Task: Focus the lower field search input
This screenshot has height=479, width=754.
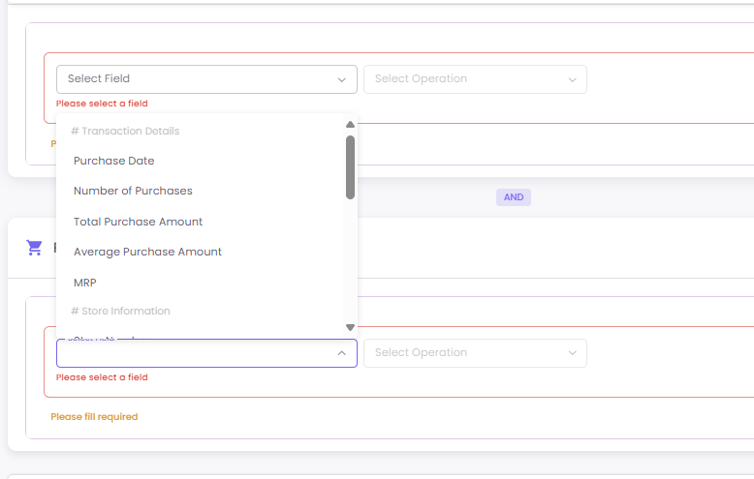Action: [x=194, y=353]
